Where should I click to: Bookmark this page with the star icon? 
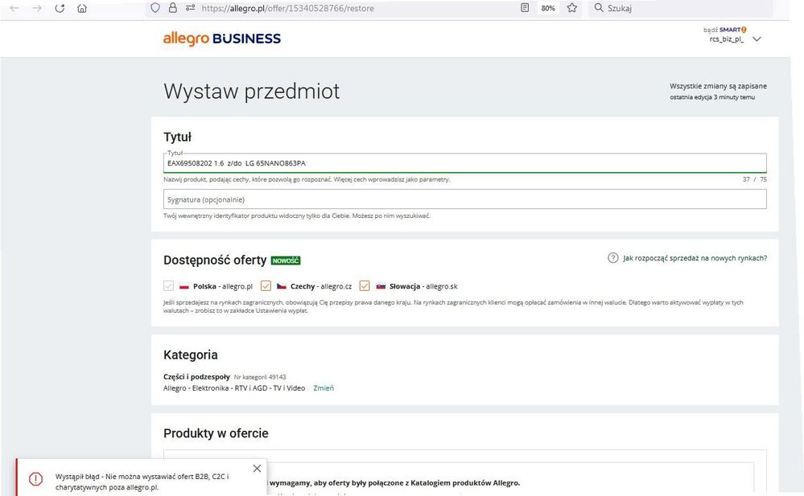coord(572,8)
